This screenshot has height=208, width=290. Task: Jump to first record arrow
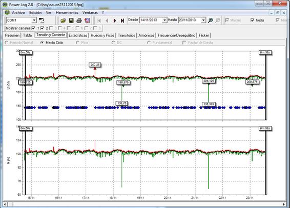[x=99, y=20]
